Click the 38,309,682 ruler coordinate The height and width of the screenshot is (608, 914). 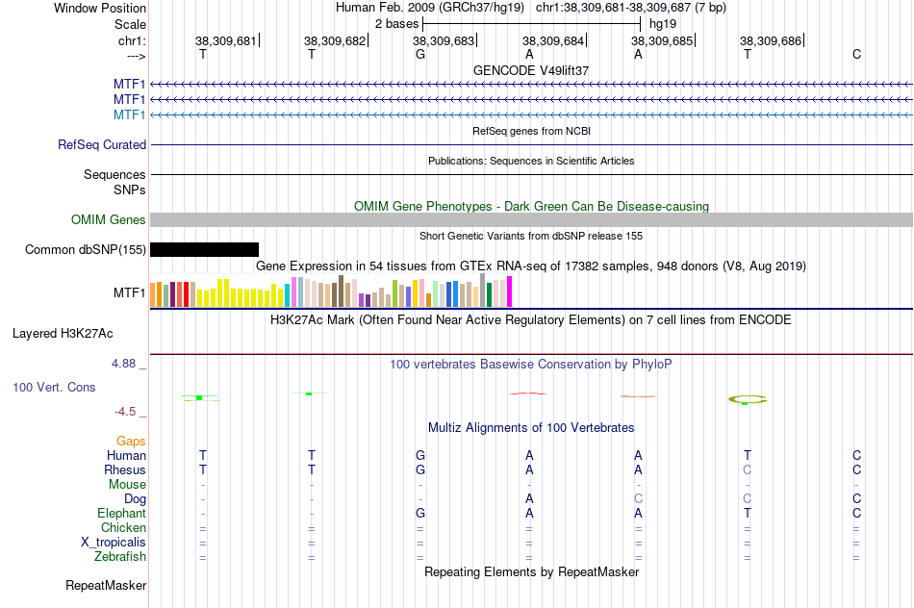[x=335, y=40]
